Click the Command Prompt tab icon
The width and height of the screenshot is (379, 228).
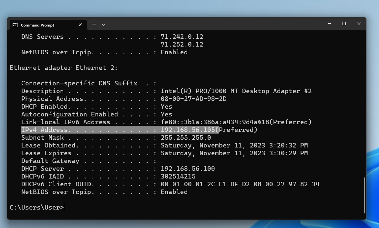[x=15, y=25]
